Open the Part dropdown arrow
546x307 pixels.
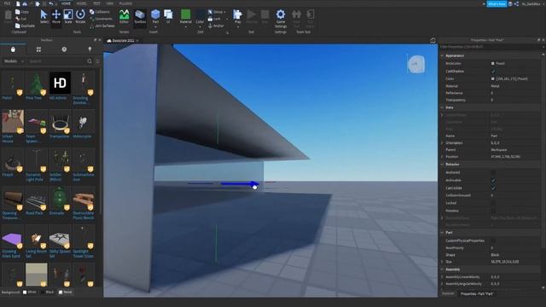155,26
